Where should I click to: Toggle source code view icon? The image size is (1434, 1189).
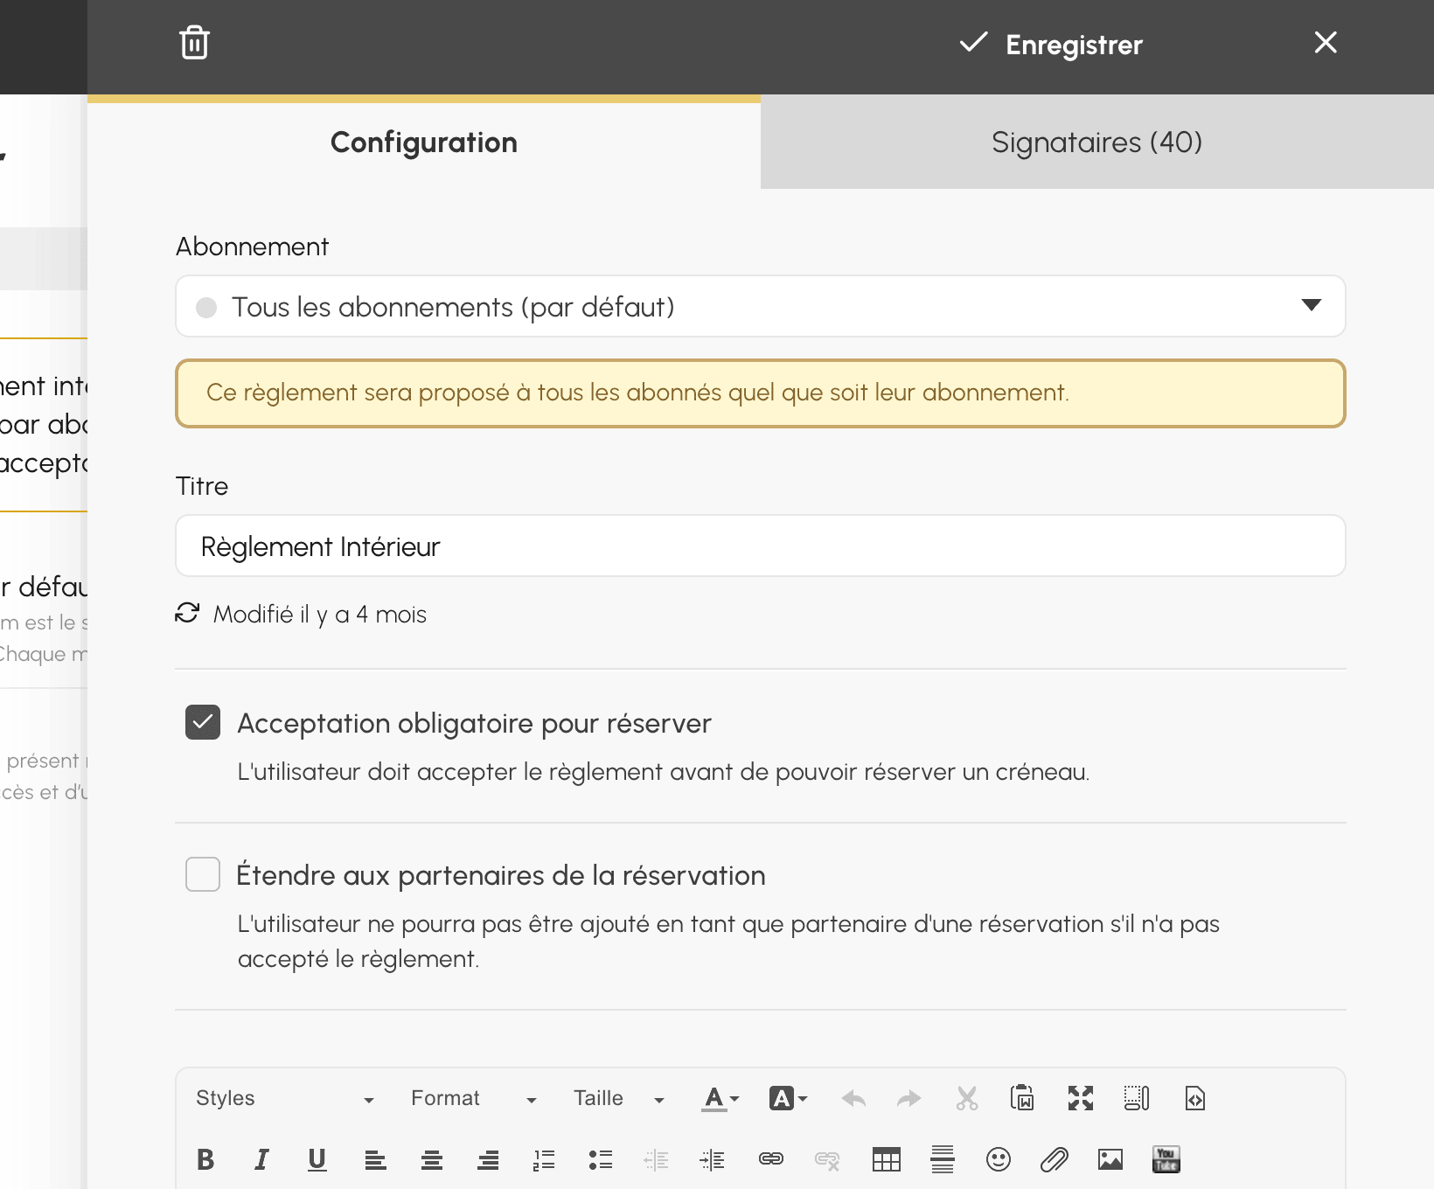1194,1098
